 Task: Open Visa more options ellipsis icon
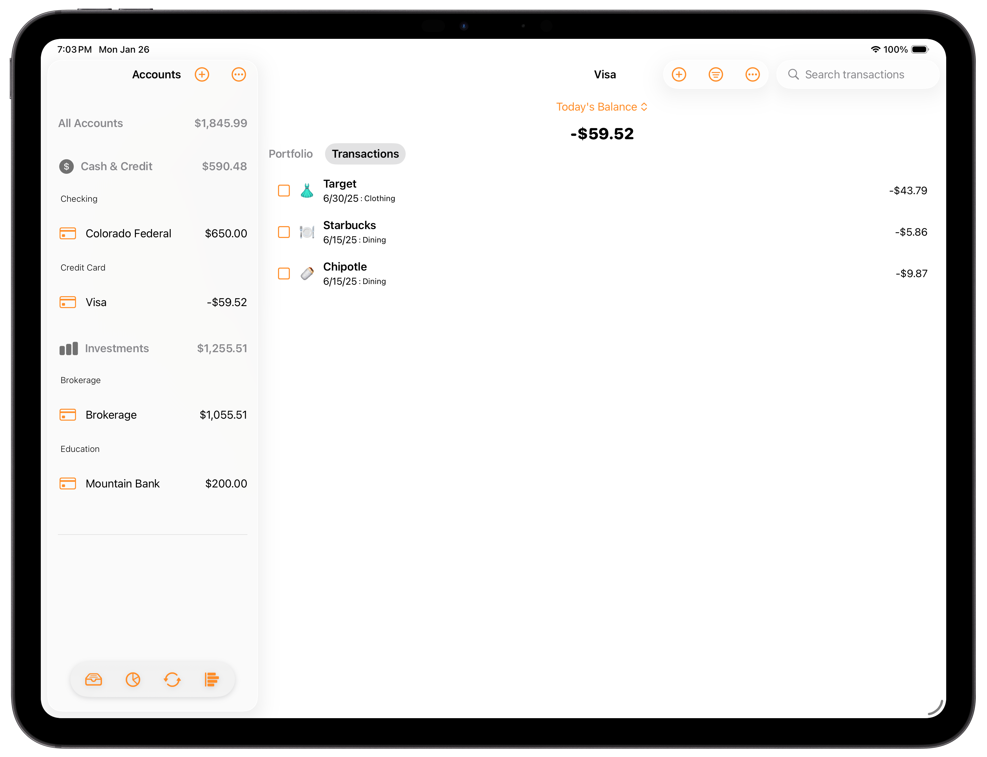[x=752, y=74]
